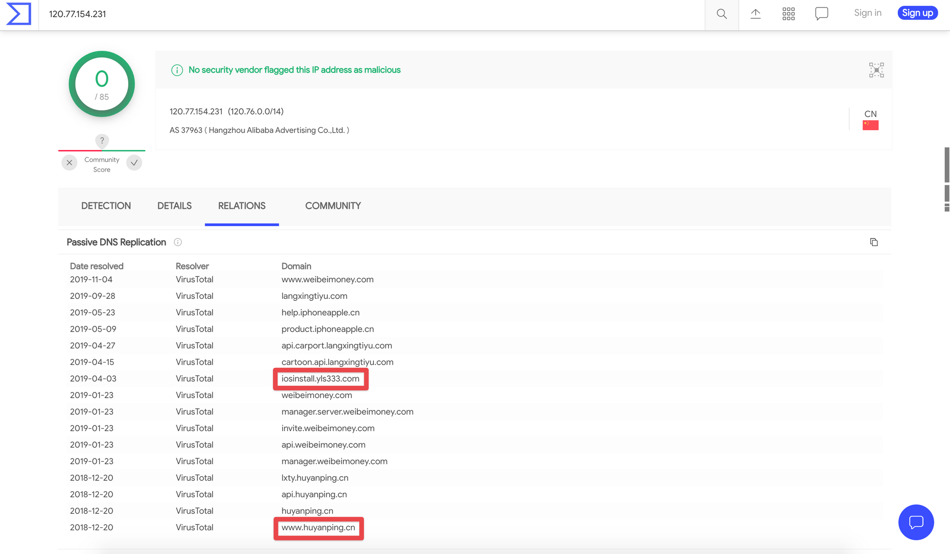This screenshot has height=554, width=950.
Task: Open the notifications comment icon
Action: point(821,13)
